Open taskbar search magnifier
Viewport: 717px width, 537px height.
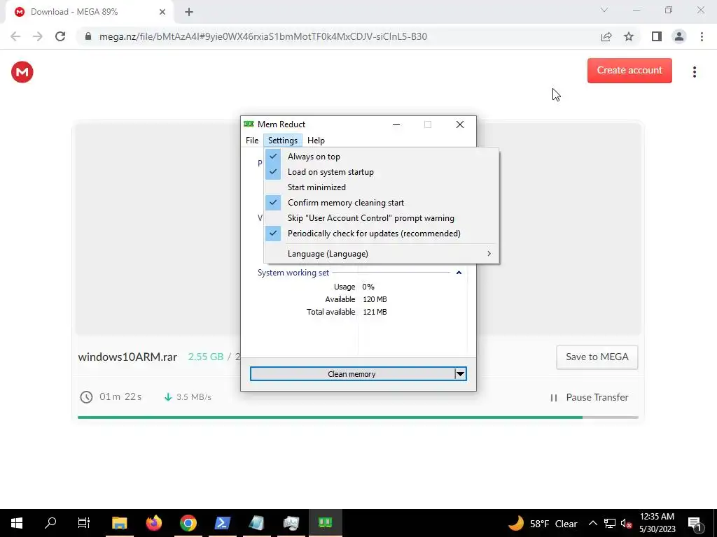tap(50, 523)
